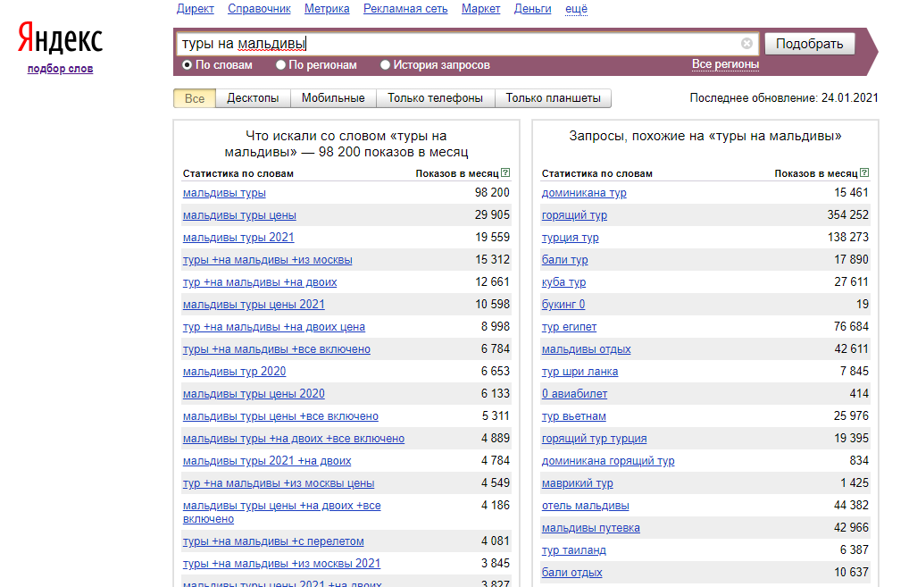Open the 'мальдивы туры 2021' keyword link
This screenshot has width=909, height=587.
(238, 238)
